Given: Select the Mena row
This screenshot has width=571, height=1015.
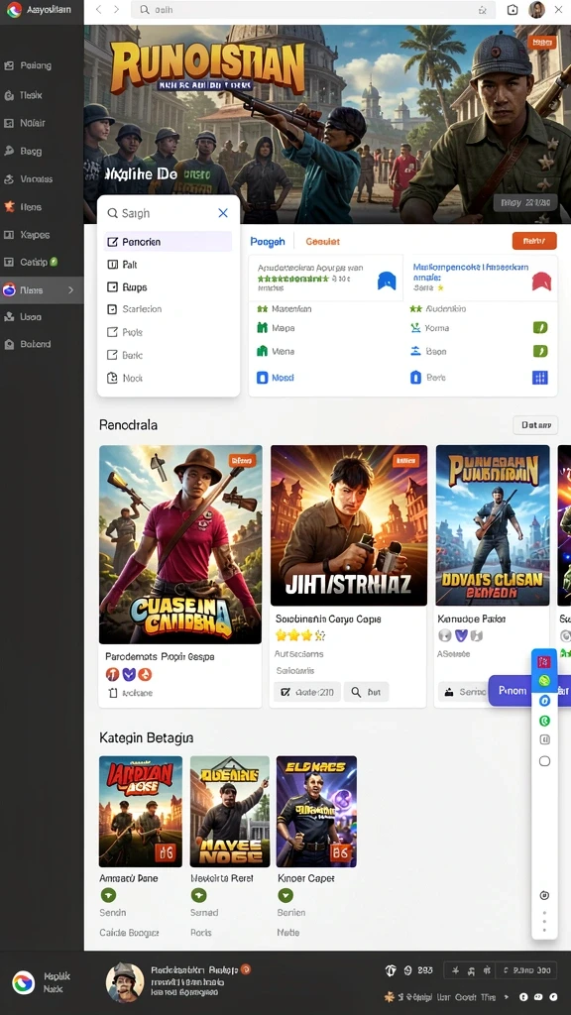Looking at the screenshot, I should tap(325, 352).
